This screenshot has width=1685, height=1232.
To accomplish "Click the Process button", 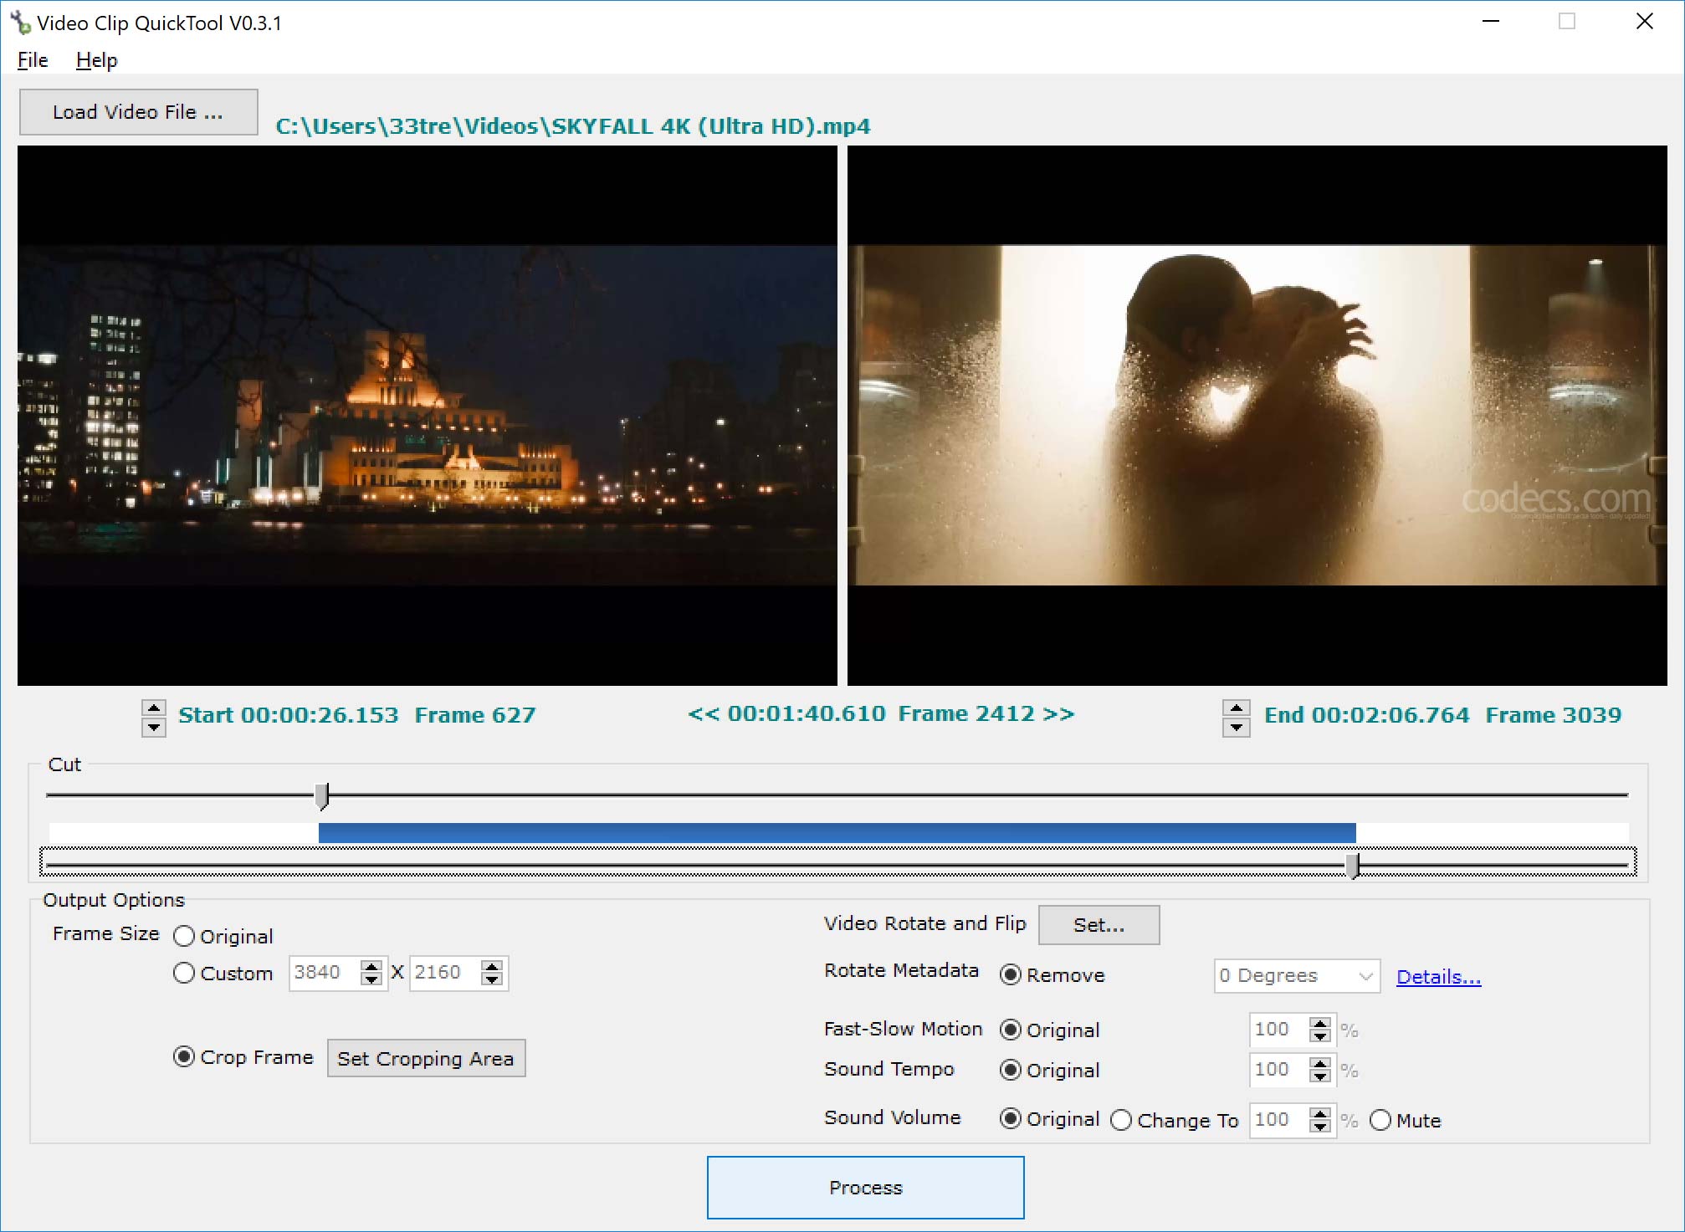I will click(x=865, y=1188).
